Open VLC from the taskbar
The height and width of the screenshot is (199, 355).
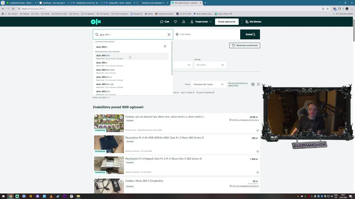pos(51,196)
